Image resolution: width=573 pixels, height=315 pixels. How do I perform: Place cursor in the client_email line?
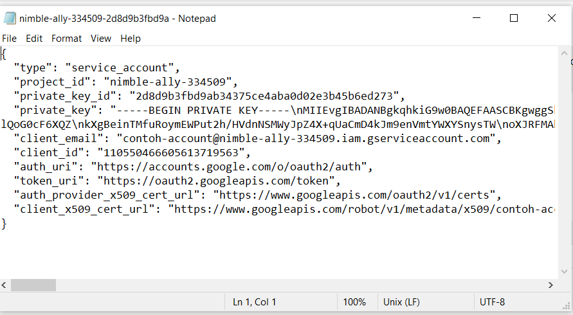[x=258, y=138]
